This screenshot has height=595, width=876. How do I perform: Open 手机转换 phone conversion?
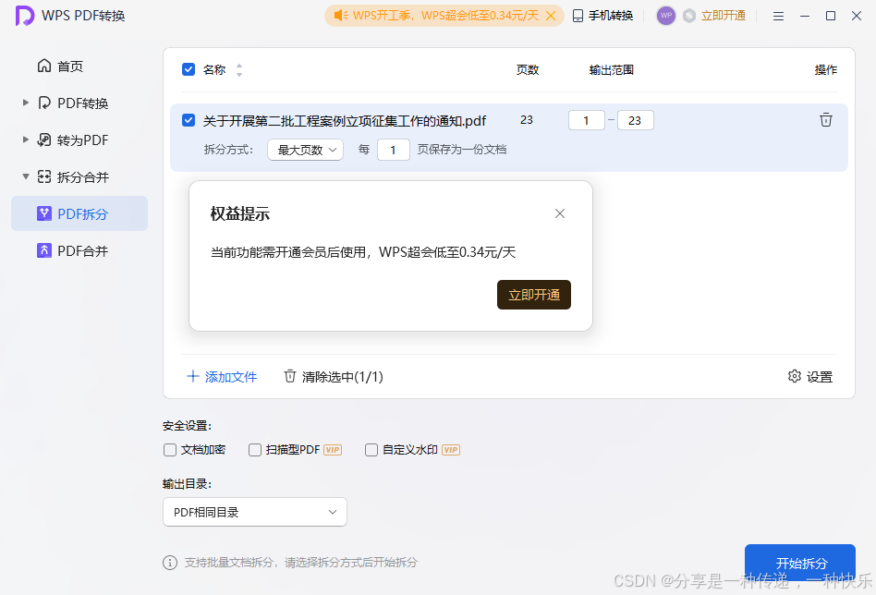point(603,16)
